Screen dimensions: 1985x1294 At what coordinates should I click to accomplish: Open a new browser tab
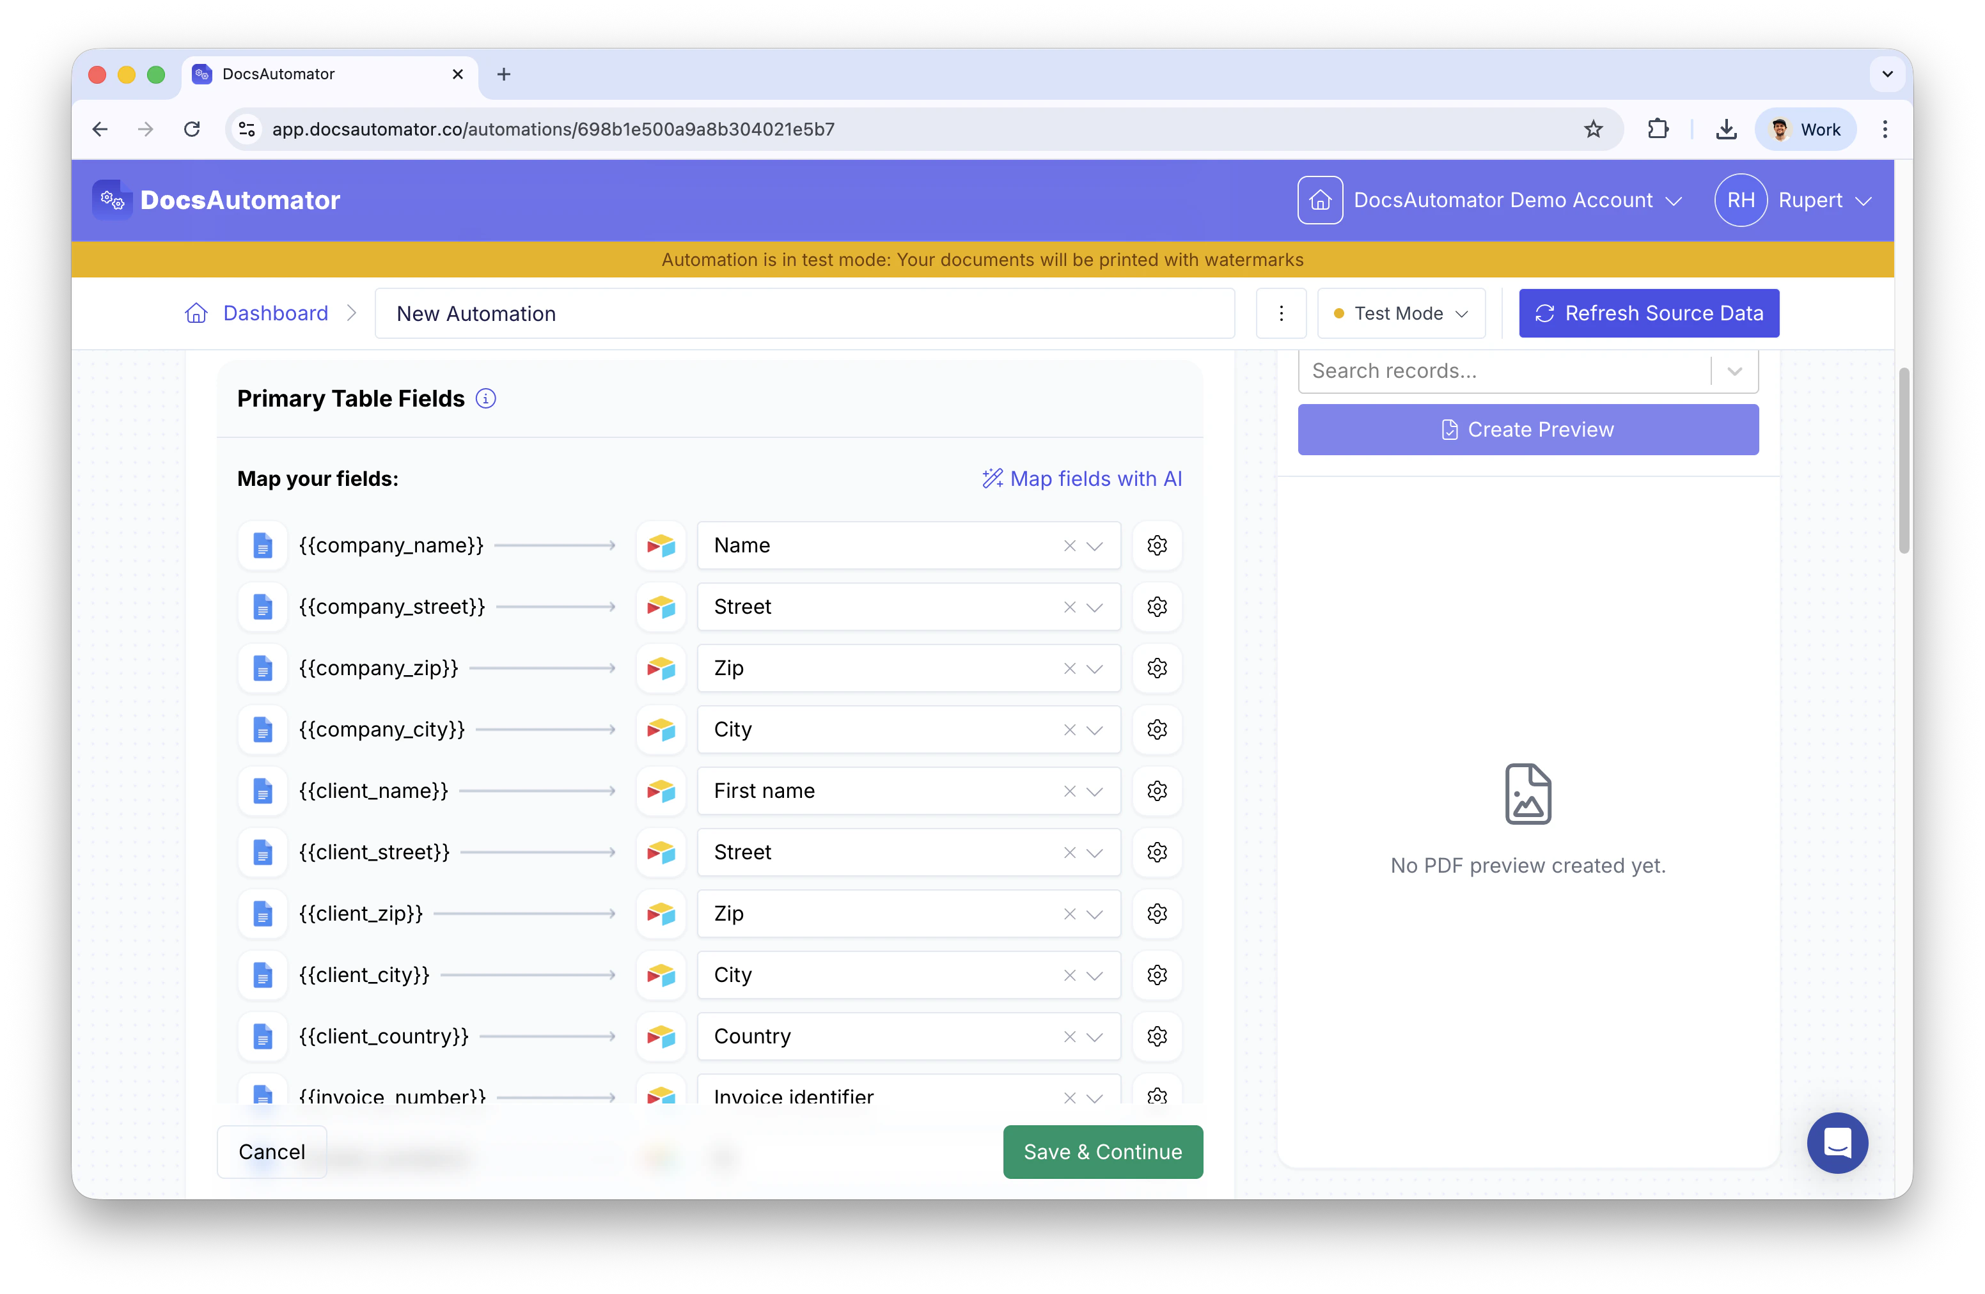(x=504, y=74)
